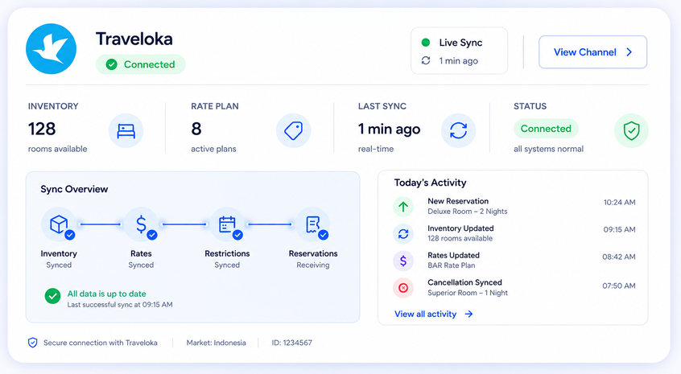Viewport: 681px width, 374px height.
Task: Click the 'active plans' label
Action: pos(213,149)
